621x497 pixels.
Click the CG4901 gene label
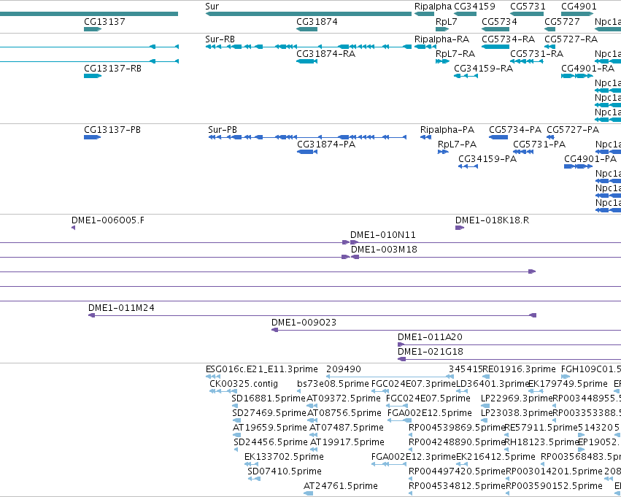tap(579, 7)
